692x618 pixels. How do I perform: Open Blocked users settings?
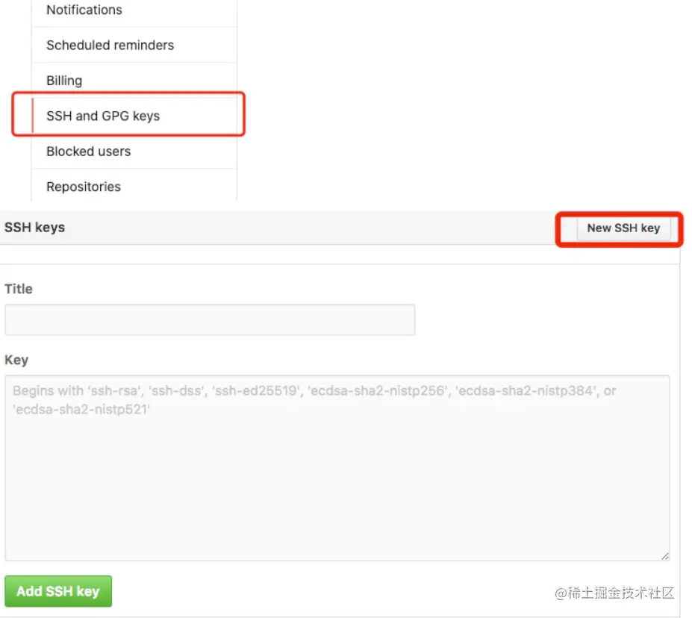(134, 151)
